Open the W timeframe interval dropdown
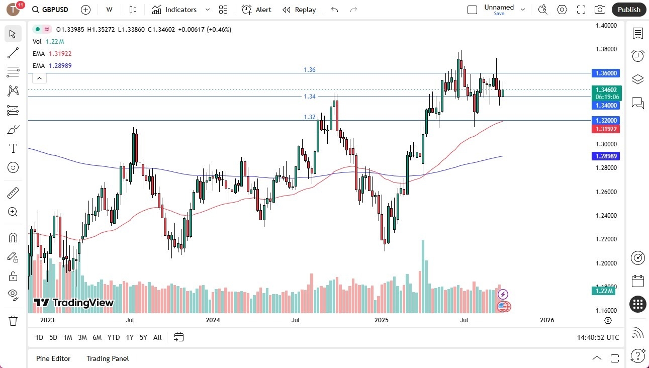649x368 pixels. (109, 10)
